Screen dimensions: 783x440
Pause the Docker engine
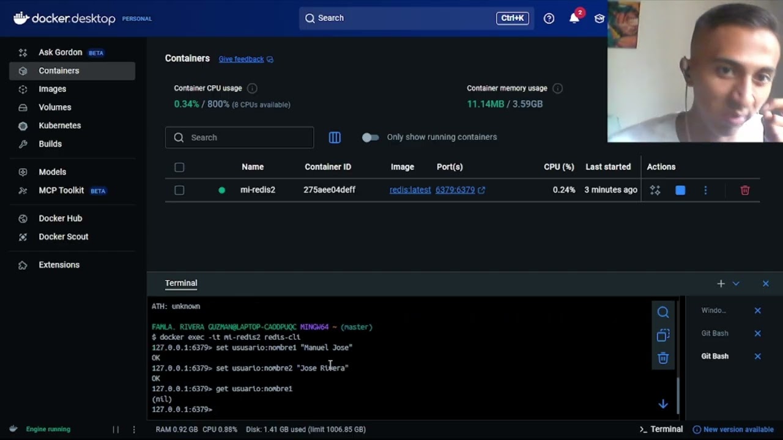pos(116,430)
